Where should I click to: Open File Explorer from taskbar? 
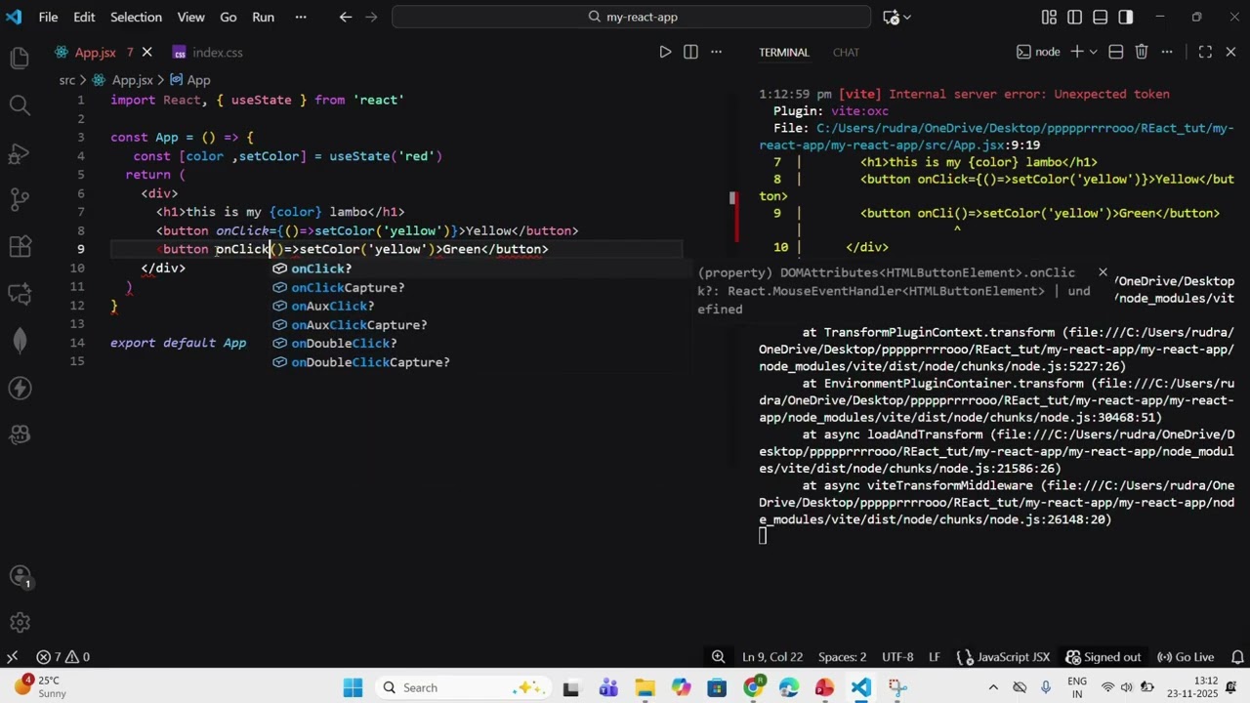click(x=645, y=687)
